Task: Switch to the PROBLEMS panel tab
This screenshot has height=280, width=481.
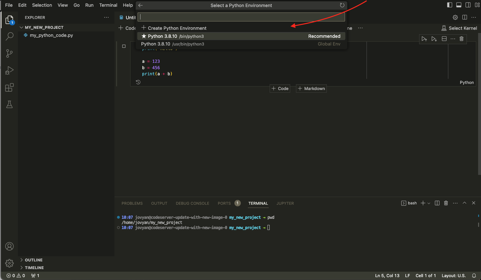Action: coord(132,203)
